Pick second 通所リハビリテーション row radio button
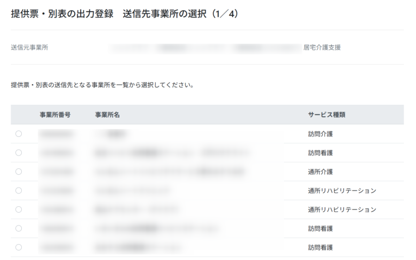Image resolution: width=416 pixels, height=260 pixels. [19, 209]
